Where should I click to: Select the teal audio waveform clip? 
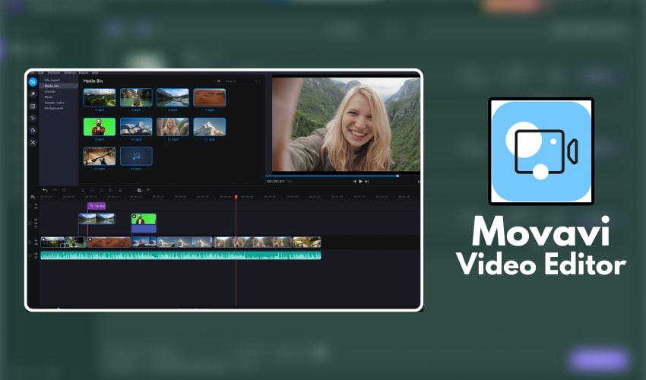point(180,255)
